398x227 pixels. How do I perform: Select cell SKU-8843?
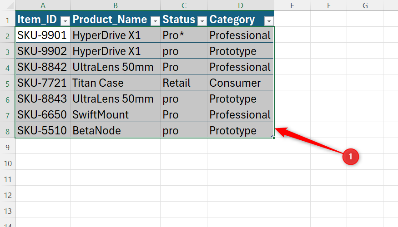pos(43,99)
